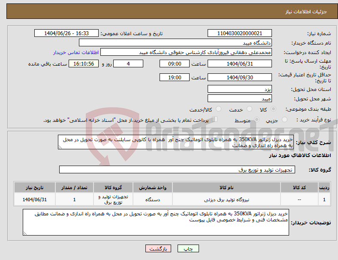Click the table cell دستگاه
The image size is (338, 260).
coord(153,200)
